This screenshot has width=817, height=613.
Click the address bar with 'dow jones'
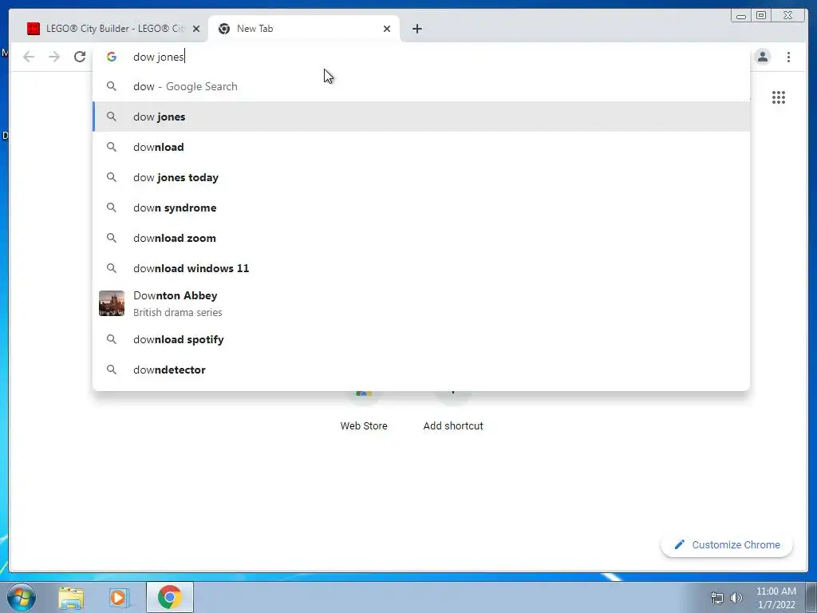click(x=421, y=57)
